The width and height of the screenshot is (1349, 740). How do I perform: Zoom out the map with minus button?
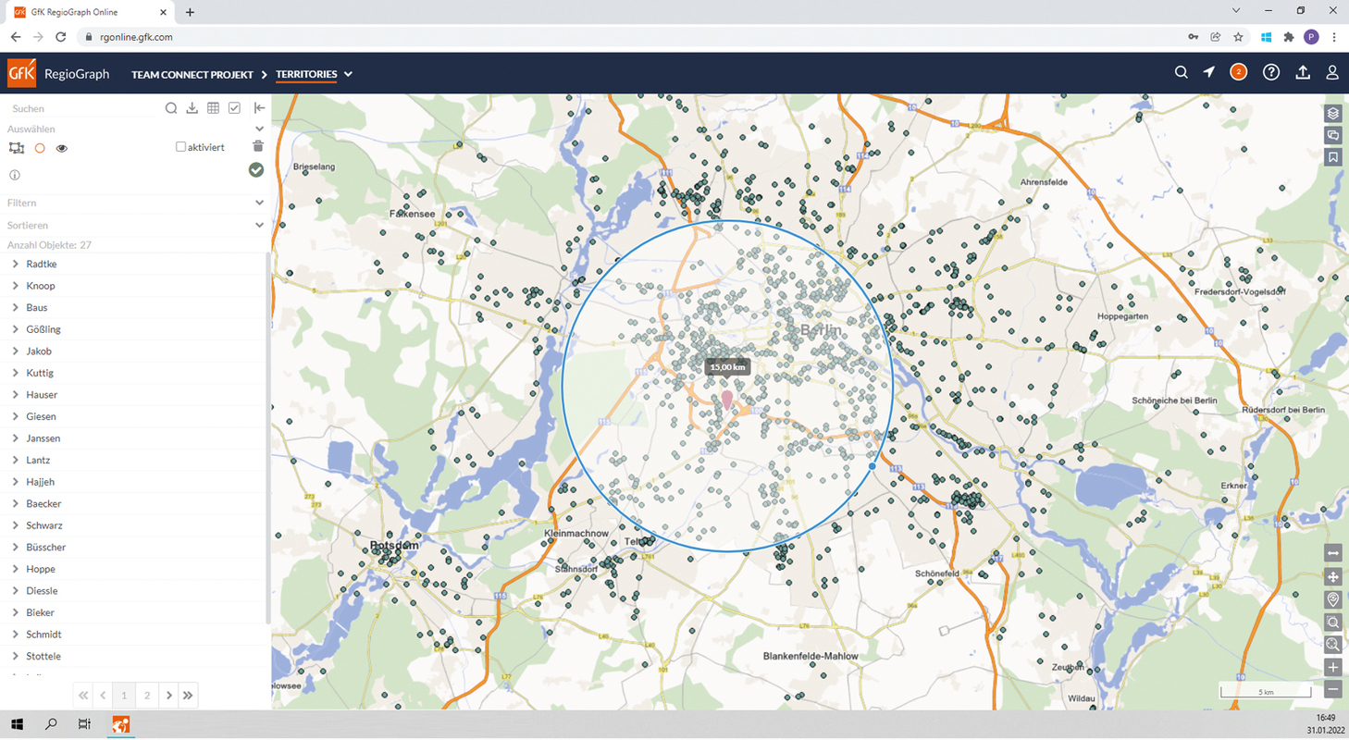coord(1333,689)
